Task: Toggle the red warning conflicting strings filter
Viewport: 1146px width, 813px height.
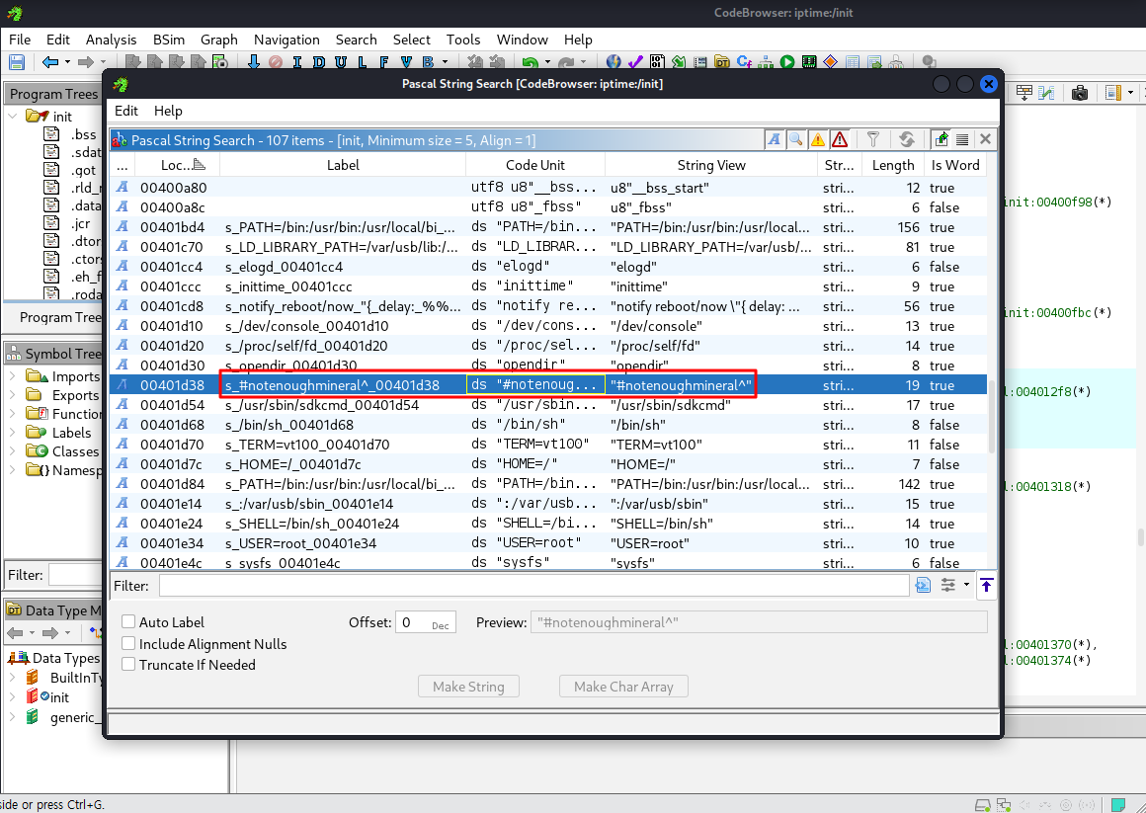Action: tap(840, 139)
